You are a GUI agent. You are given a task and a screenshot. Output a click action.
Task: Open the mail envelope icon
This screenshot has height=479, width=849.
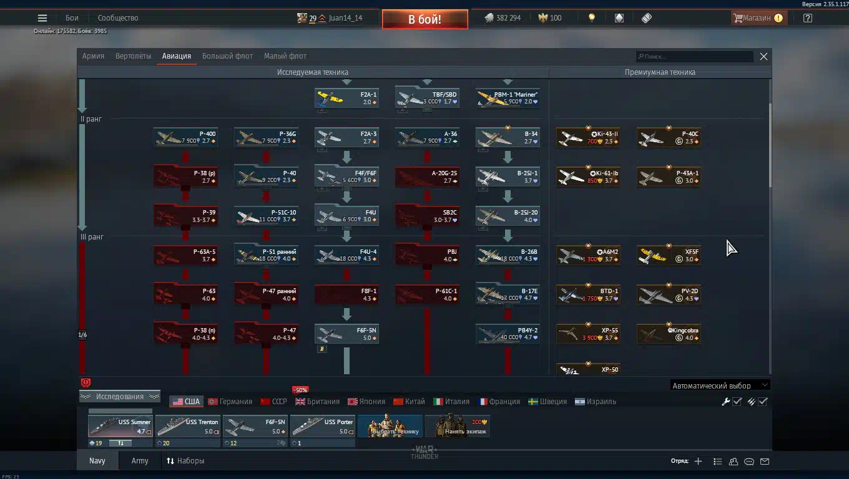[765, 462]
